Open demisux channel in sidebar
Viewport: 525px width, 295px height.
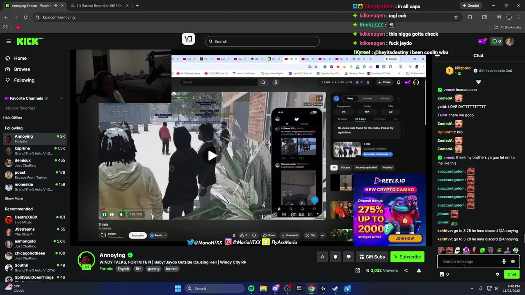[x=35, y=163]
